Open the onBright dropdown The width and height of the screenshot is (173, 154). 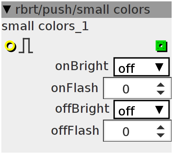click(x=142, y=67)
